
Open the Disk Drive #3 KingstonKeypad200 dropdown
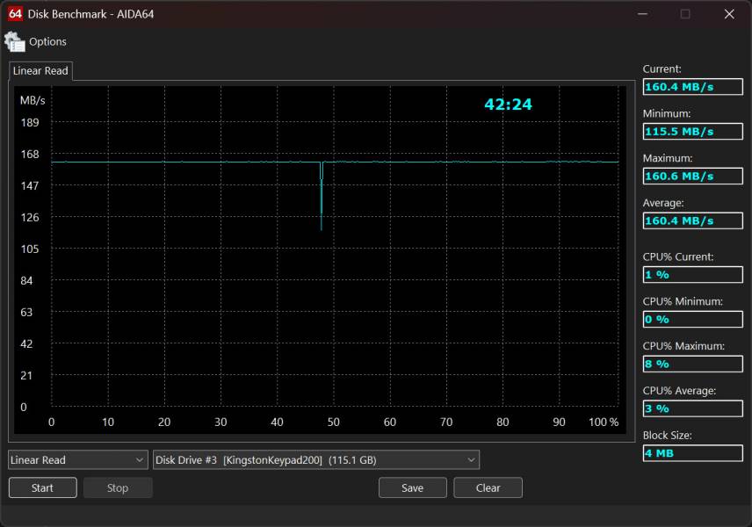point(316,460)
